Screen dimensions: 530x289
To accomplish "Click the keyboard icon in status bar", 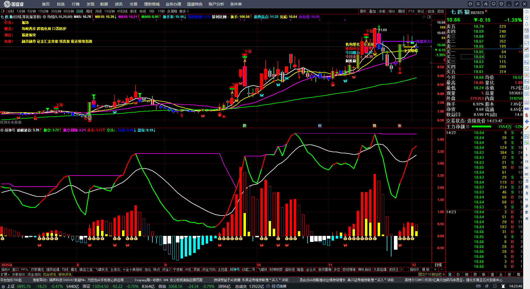I will pos(478,286).
